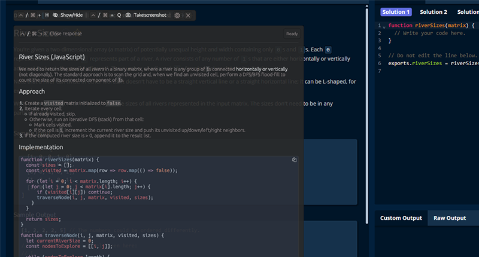Open settings via the gear icon

click(x=177, y=15)
